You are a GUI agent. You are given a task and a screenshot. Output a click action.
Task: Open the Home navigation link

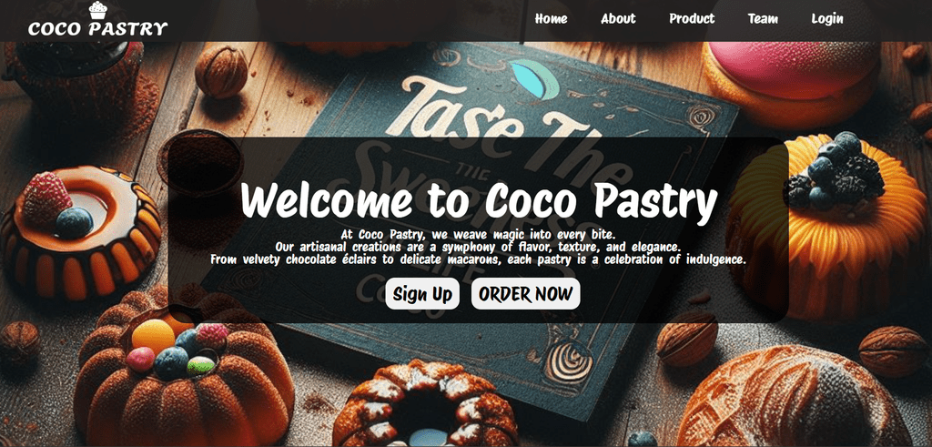tap(551, 19)
